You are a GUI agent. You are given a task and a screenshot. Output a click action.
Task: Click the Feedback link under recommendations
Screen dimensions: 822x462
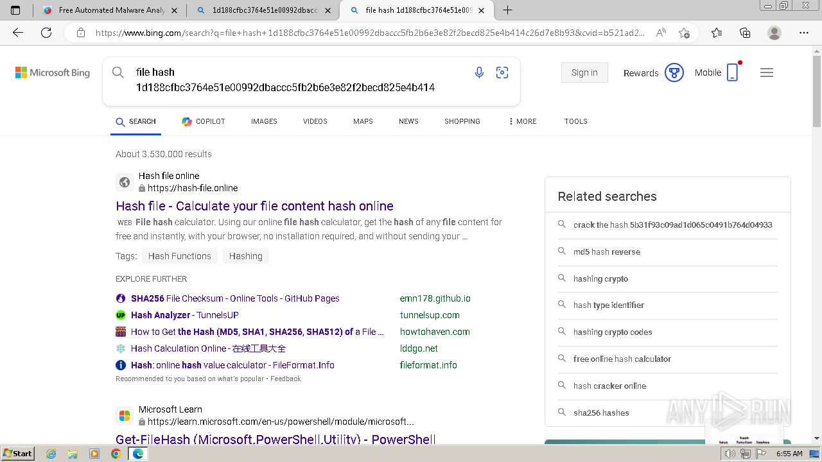tap(286, 379)
